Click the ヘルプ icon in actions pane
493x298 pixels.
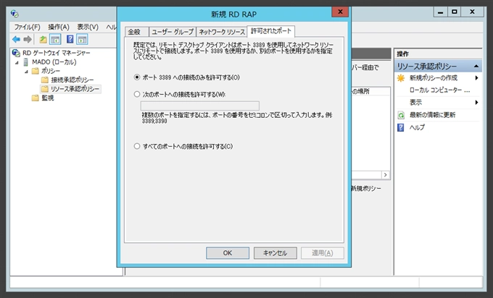coord(401,127)
